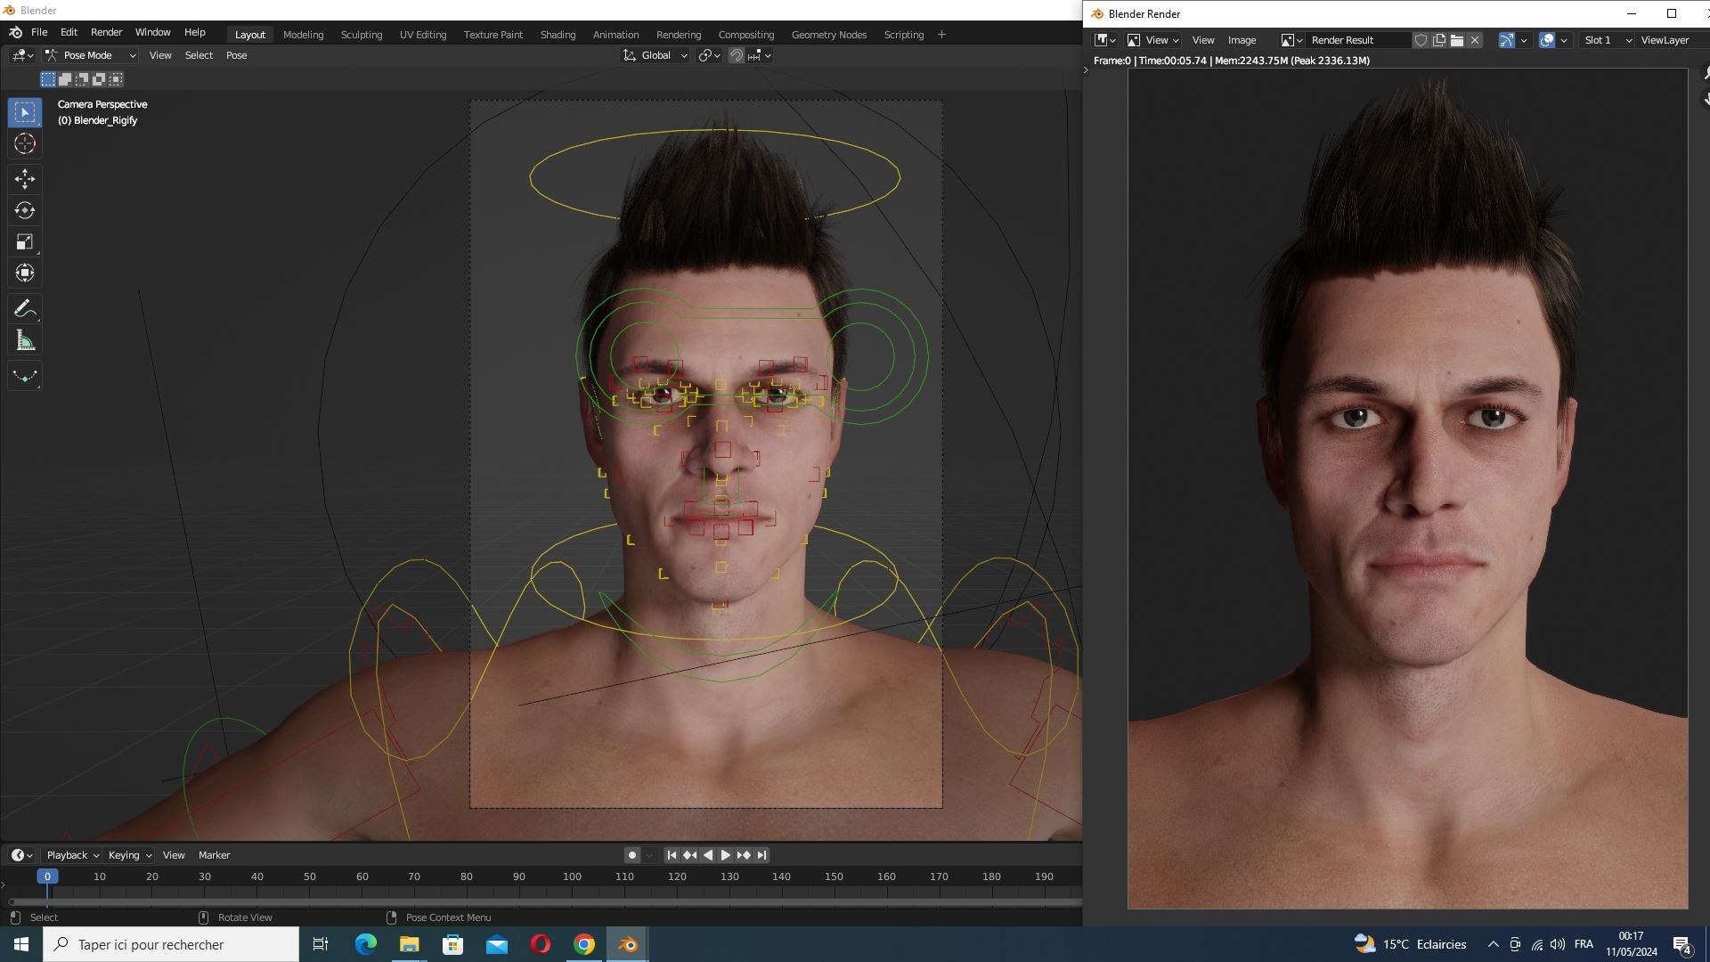
Task: Select the Move tool in the left toolbar
Action: click(x=25, y=179)
